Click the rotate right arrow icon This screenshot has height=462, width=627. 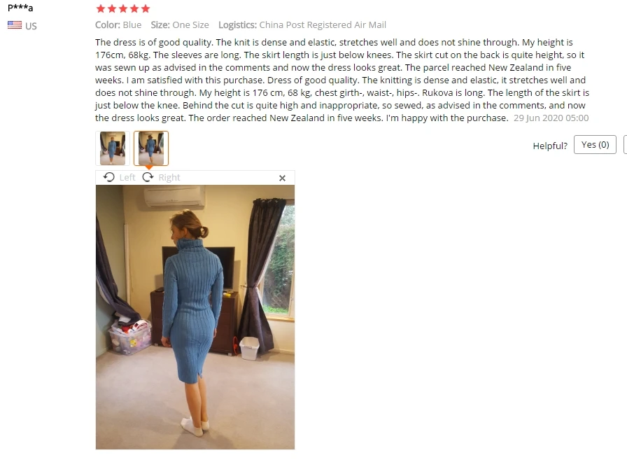tap(148, 177)
